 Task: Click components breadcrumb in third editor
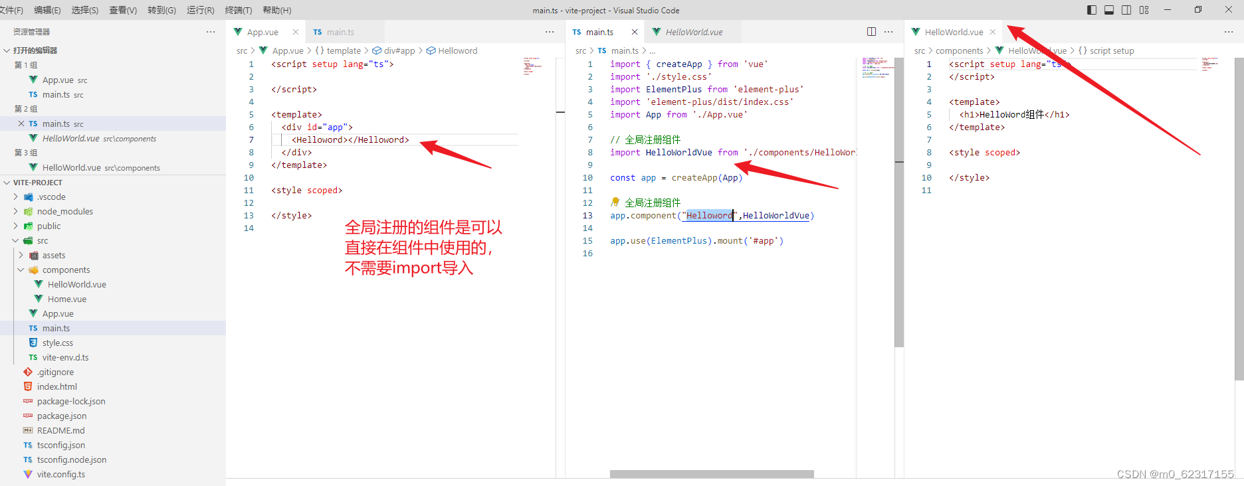click(959, 50)
